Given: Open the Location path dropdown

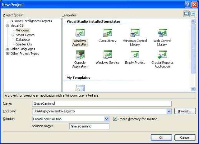Looking at the screenshot, I should point(169,111).
